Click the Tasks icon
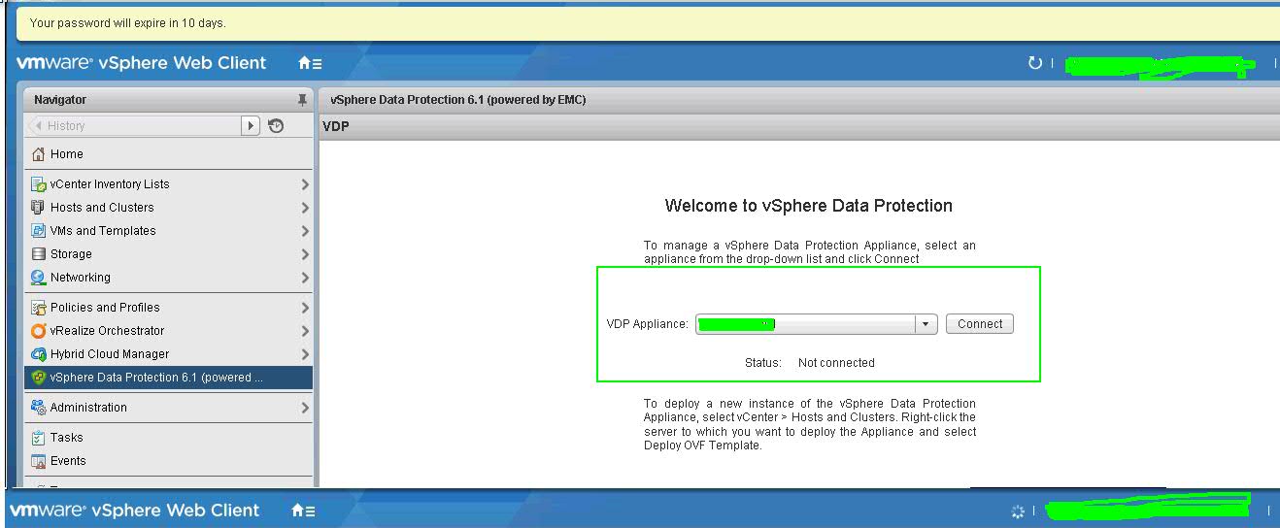Image resolution: width=1280 pixels, height=528 pixels. [39, 438]
